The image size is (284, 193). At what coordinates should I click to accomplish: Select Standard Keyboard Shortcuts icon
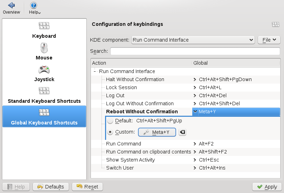tap(44, 91)
